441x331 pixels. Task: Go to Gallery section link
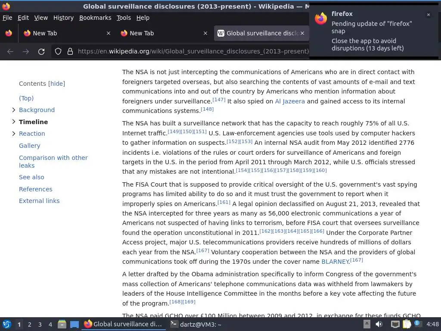pos(30,146)
